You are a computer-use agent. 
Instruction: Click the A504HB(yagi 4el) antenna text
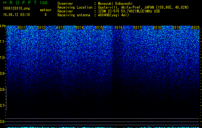pos(113,15)
